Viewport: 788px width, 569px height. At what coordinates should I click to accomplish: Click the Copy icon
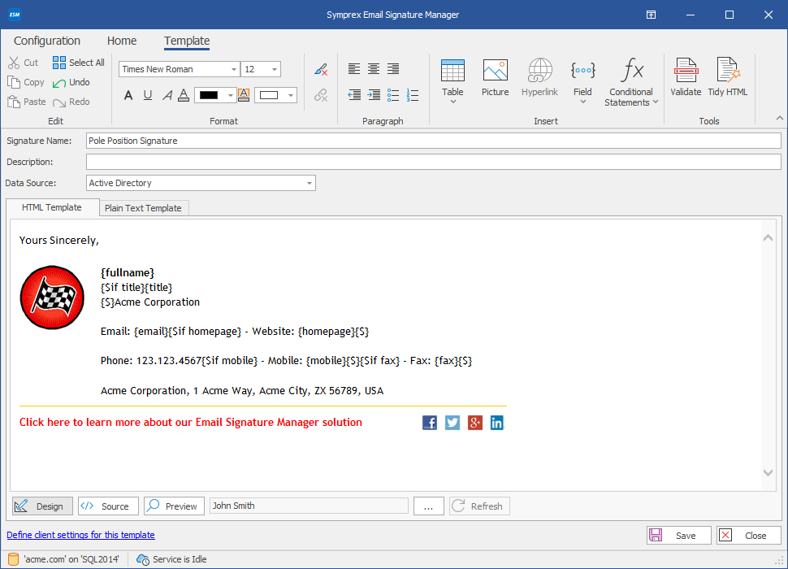click(x=14, y=82)
